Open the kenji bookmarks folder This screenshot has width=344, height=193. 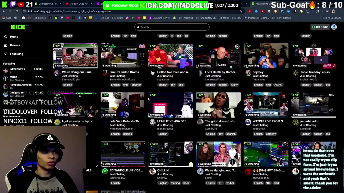[x=237, y=18]
